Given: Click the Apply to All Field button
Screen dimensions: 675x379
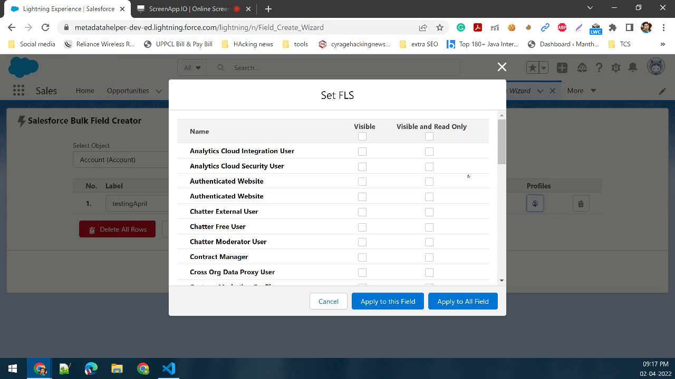Looking at the screenshot, I should pos(462,301).
